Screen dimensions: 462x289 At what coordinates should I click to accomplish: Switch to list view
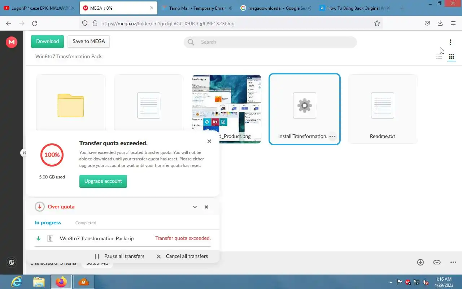439,56
